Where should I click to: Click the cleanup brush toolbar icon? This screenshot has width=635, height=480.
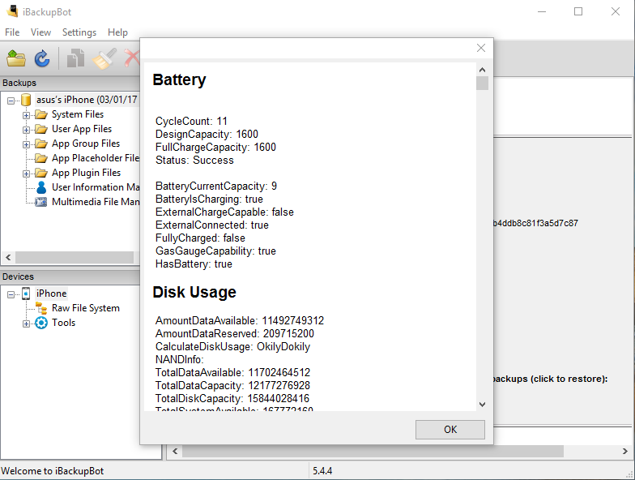pos(104,58)
